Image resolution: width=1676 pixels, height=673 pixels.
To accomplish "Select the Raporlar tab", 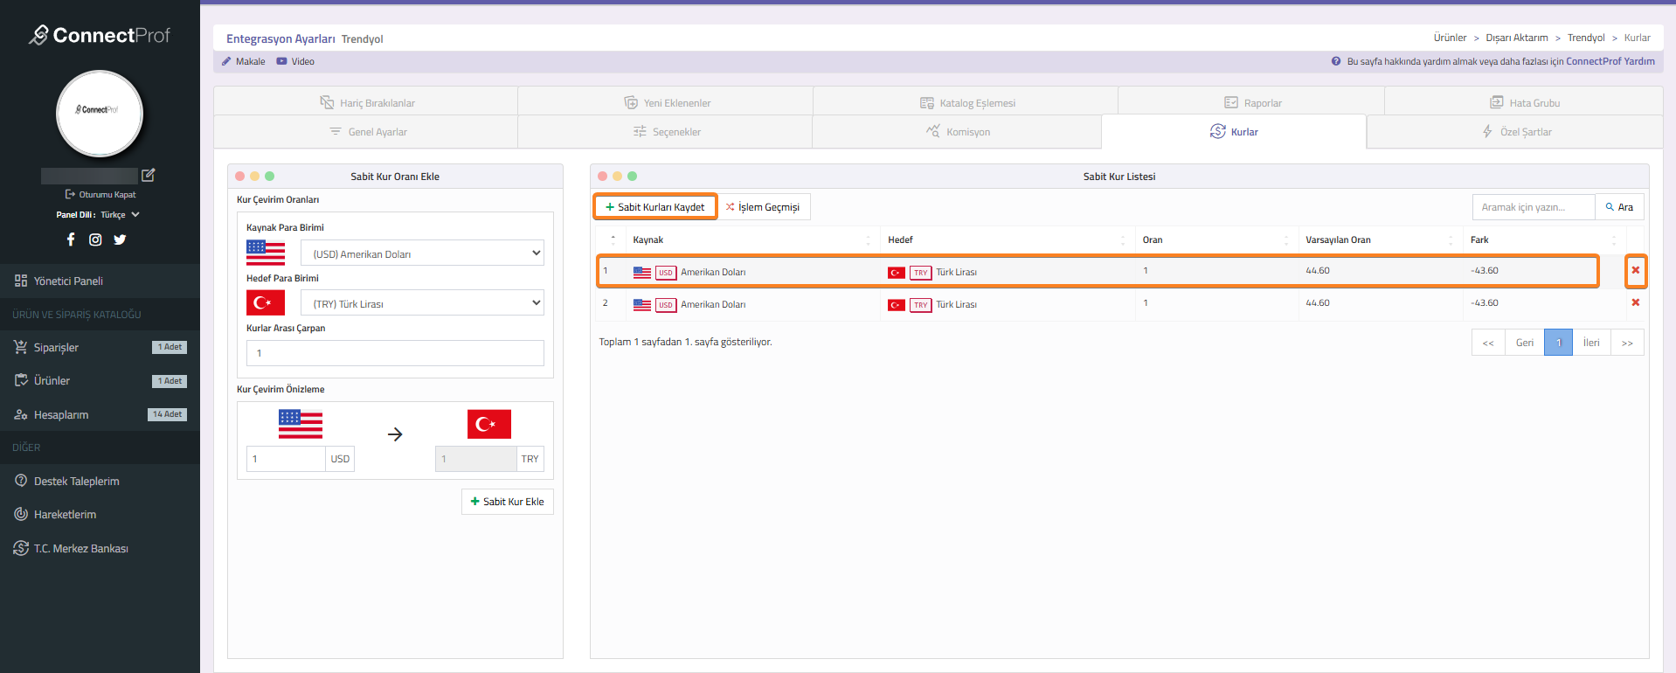I will pos(1252,103).
